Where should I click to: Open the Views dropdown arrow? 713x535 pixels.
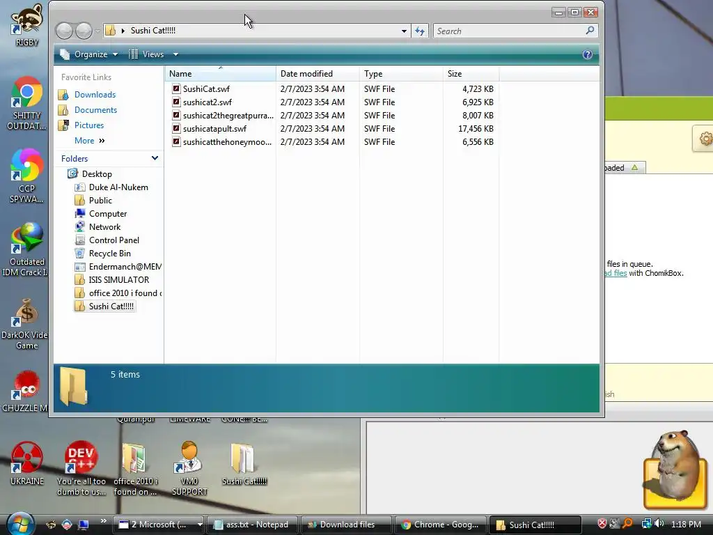click(175, 54)
